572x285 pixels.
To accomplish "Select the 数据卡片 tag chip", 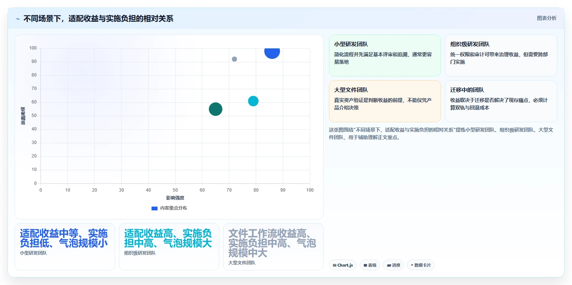I will (421, 265).
